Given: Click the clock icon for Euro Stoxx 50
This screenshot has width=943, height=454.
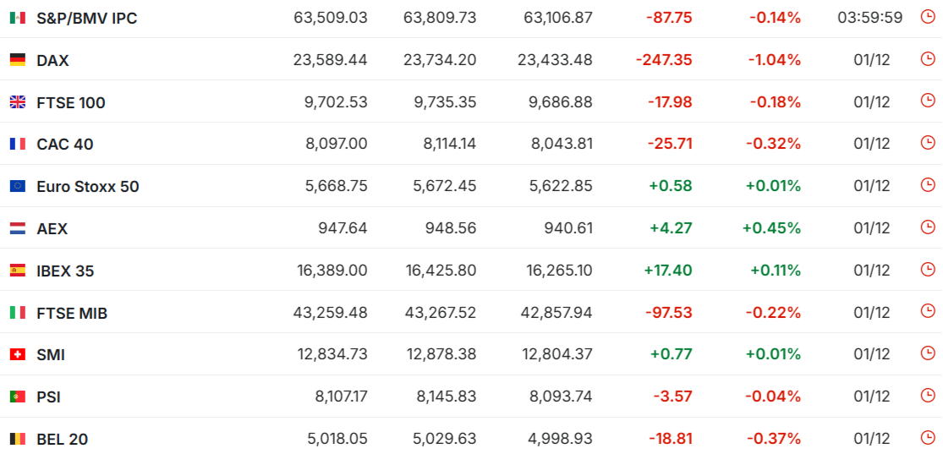Looking at the screenshot, I should [928, 185].
